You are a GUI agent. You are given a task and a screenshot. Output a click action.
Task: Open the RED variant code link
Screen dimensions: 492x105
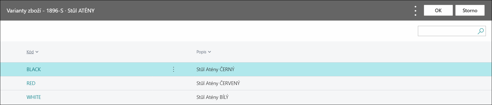[x=31, y=83]
